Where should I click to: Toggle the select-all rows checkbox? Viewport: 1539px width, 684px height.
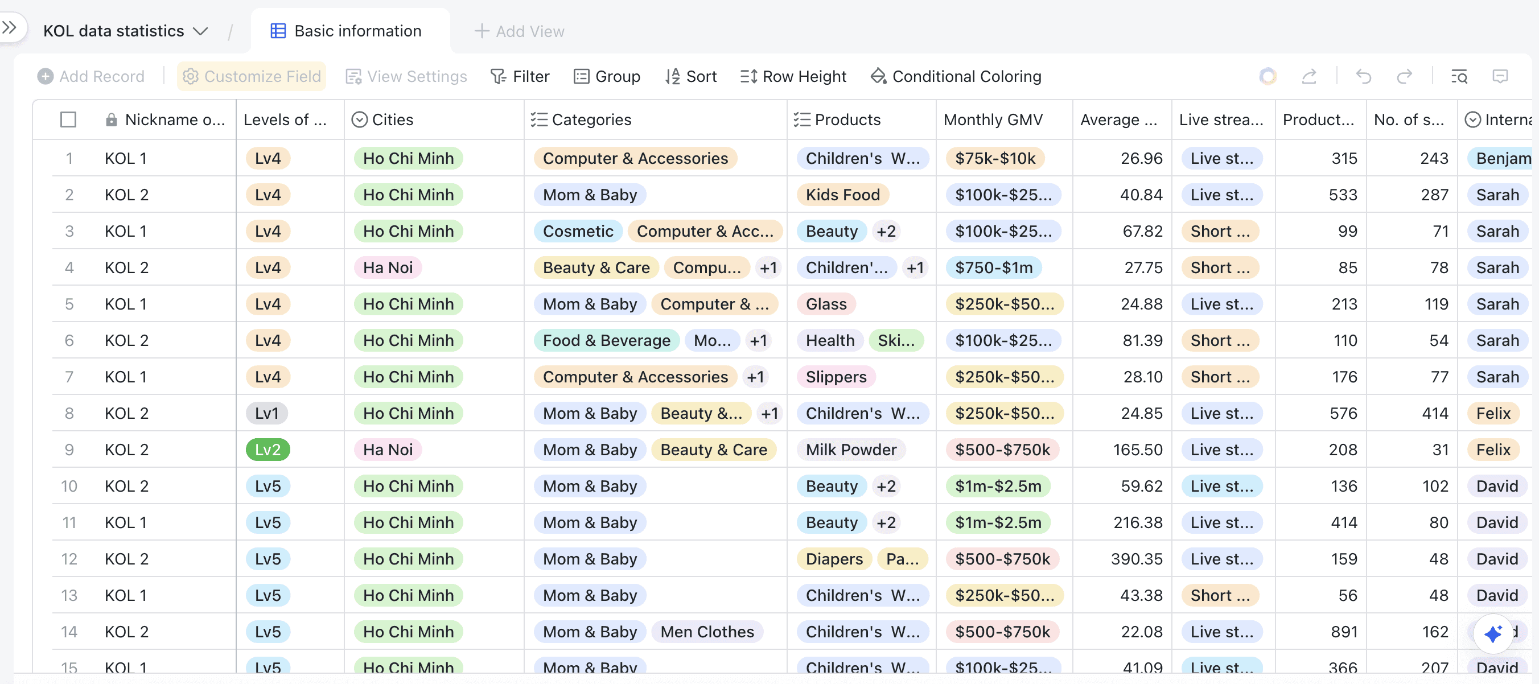(69, 120)
